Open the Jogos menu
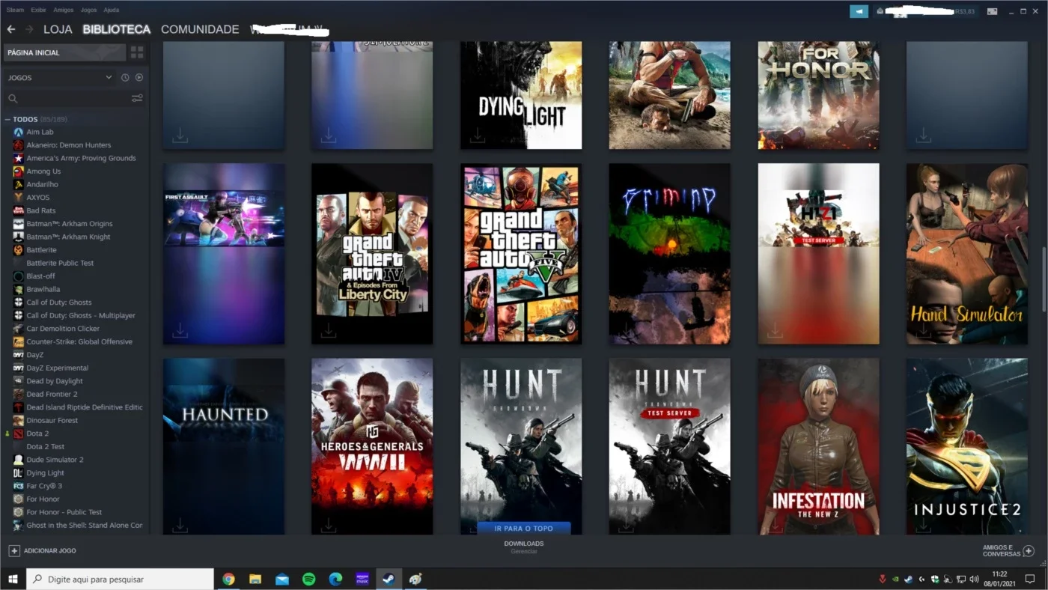This screenshot has width=1048, height=590. (x=88, y=10)
